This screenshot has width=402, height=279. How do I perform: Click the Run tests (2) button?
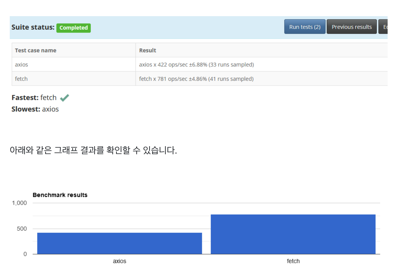click(x=305, y=27)
